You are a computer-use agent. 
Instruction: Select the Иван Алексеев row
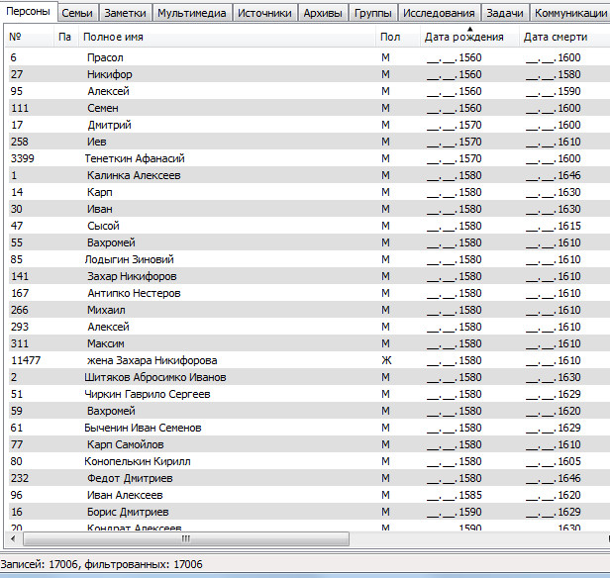tap(307, 496)
